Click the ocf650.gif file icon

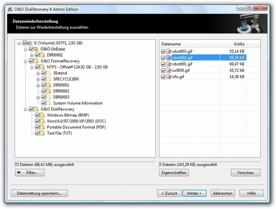point(169,70)
